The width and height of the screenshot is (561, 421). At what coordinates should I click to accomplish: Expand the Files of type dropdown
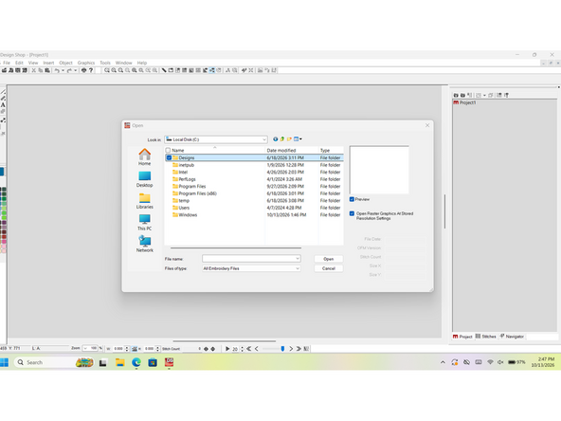point(298,268)
